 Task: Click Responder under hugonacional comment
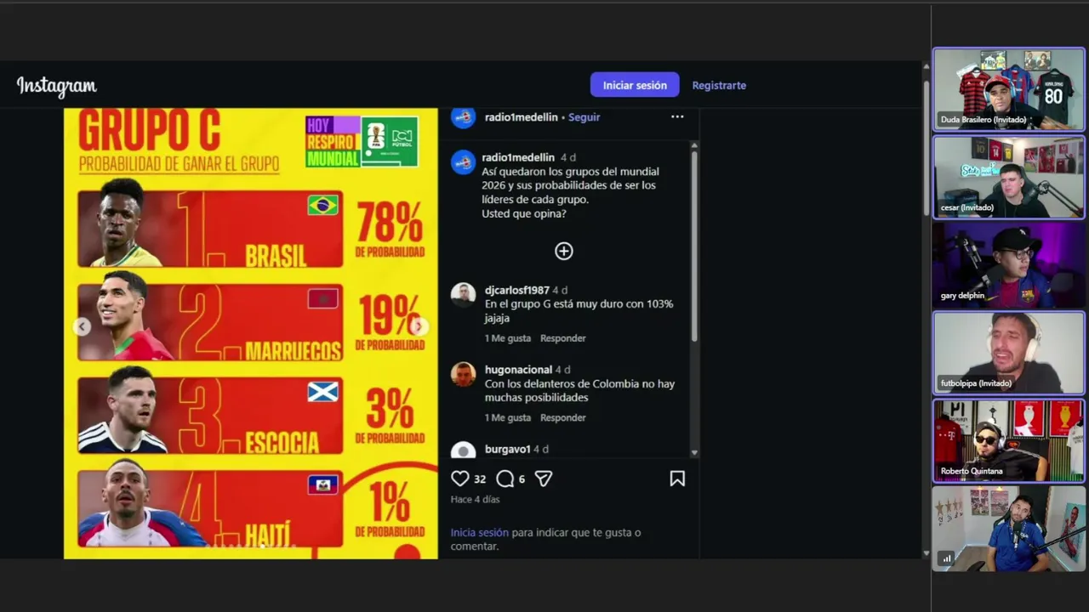[562, 417]
